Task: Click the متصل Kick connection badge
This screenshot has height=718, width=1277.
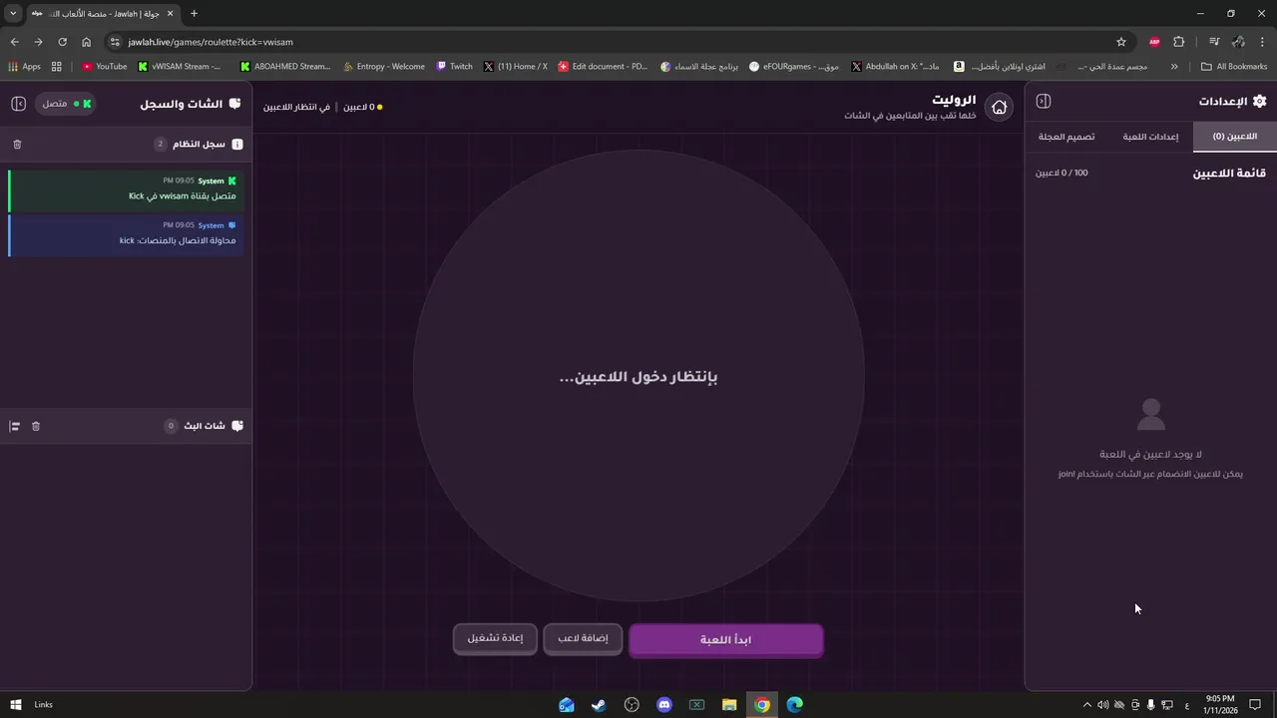Action: [x=67, y=103]
